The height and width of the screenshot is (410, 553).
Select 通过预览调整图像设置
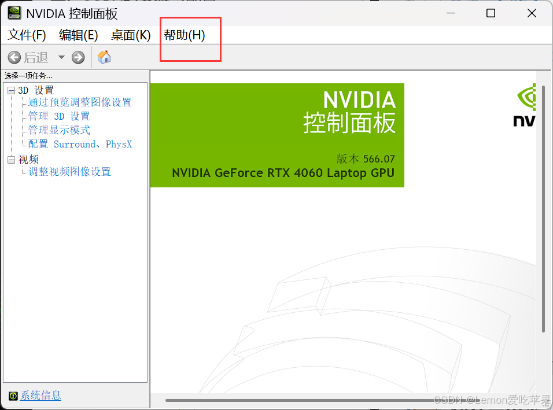pos(80,102)
